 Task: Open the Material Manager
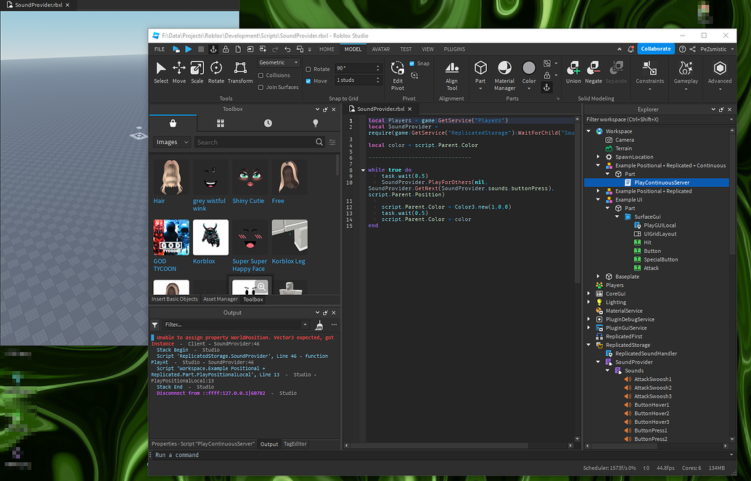504,75
